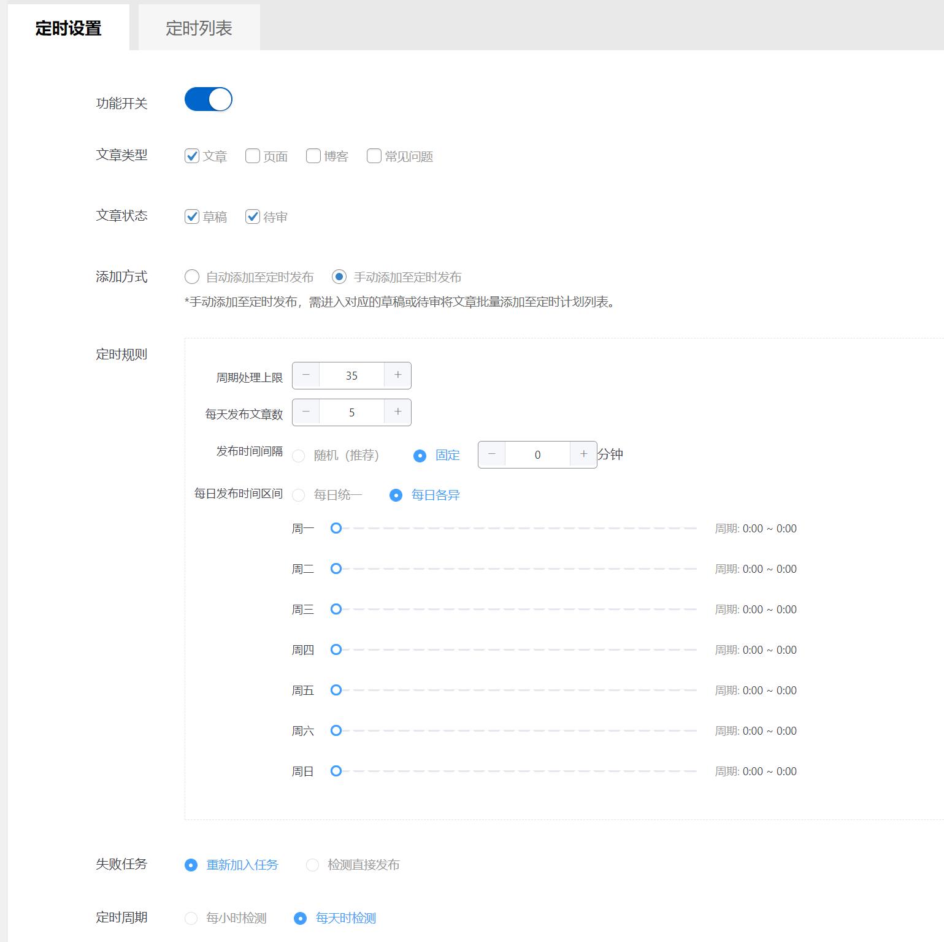The image size is (944, 942).
Task: Click the interval minutes input field showing 0
Action: coord(537,454)
